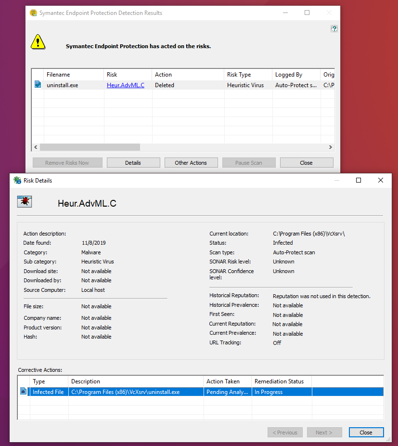Click the Auto-Protect s... logged by cell
398x446 pixels.
coord(295,85)
